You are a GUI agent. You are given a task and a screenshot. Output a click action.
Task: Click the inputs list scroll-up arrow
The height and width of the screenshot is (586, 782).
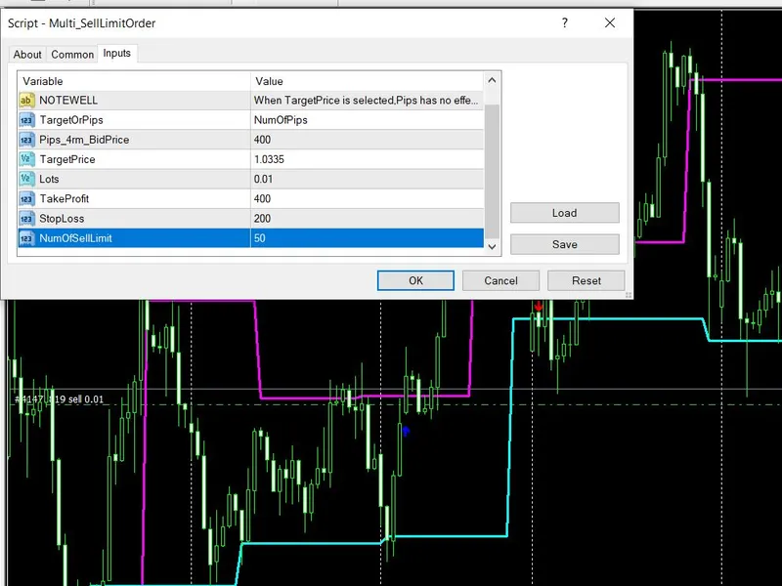(492, 80)
